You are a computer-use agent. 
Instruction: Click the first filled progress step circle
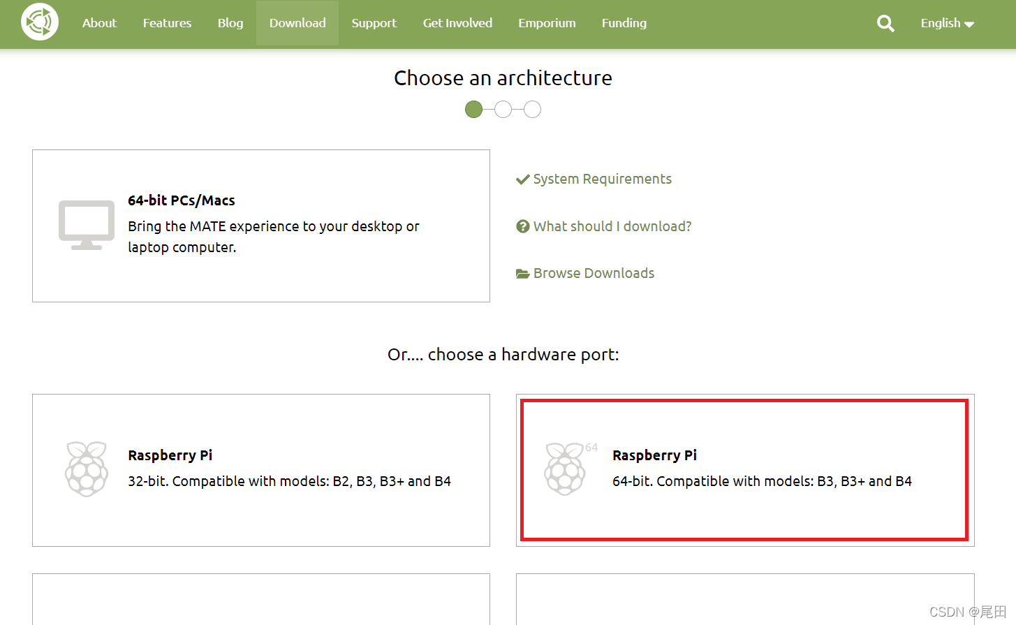(x=473, y=110)
